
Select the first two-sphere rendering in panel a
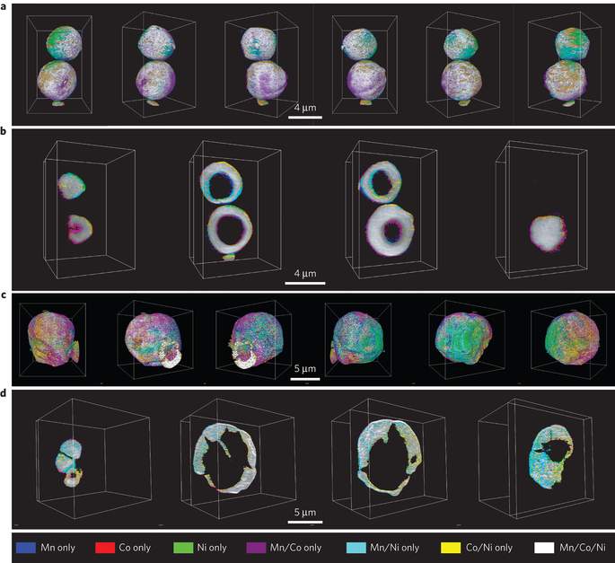coord(59,66)
